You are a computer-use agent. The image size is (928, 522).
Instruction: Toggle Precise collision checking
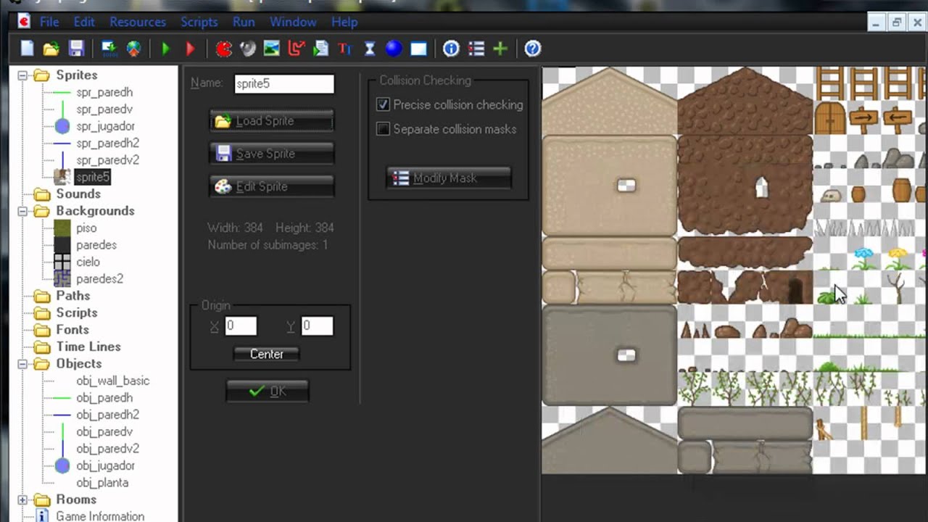pos(383,105)
